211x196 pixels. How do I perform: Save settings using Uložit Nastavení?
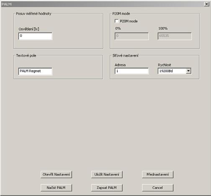point(107,174)
